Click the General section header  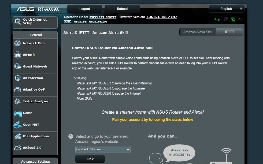35,35
